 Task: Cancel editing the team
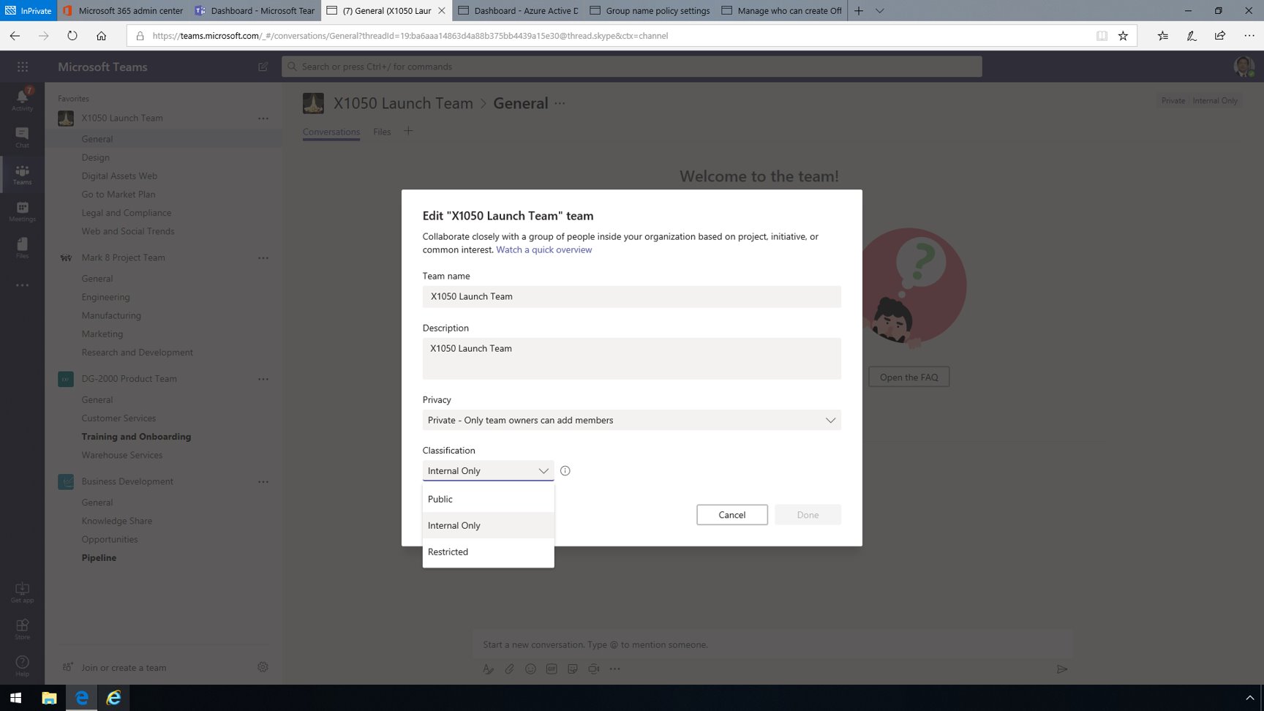coord(731,514)
